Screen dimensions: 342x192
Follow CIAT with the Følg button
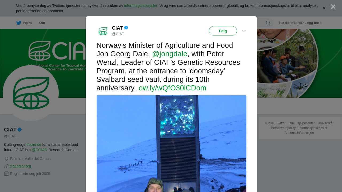coord(223,31)
